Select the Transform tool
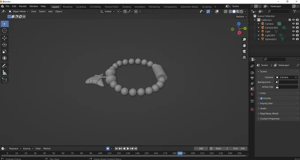This screenshot has height=160, width=300. (x=4, y=58)
